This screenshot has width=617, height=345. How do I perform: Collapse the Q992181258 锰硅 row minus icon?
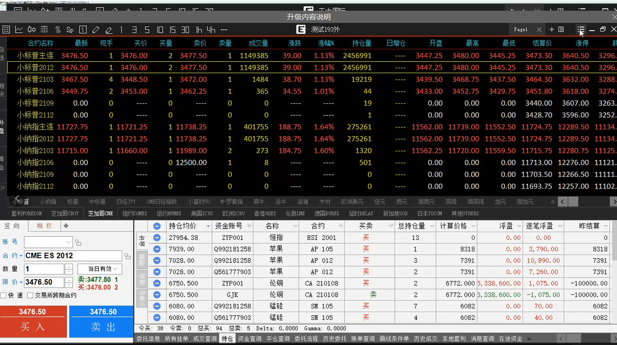[157, 306]
